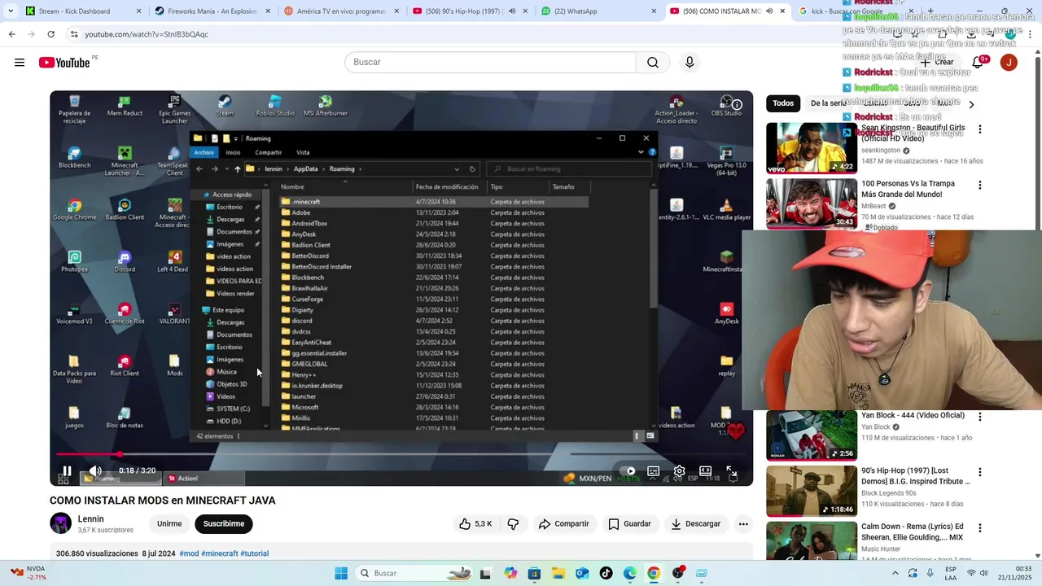The height and width of the screenshot is (586, 1042).
Task: Open options menu for the 90's Hip-Hop video
Action: pyautogui.click(x=980, y=472)
